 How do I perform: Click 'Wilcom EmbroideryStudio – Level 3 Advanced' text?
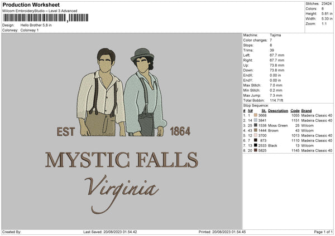click(40, 11)
